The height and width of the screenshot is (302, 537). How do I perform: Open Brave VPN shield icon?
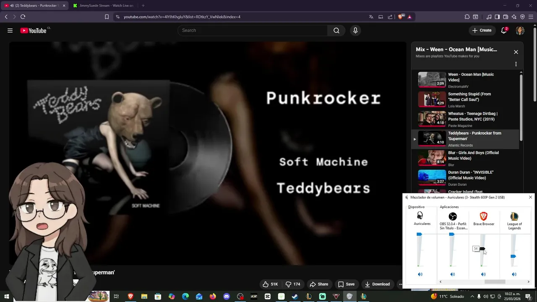(522, 17)
